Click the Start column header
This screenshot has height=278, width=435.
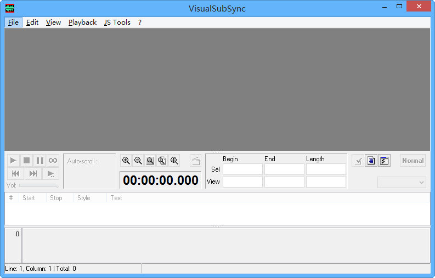[32, 198]
